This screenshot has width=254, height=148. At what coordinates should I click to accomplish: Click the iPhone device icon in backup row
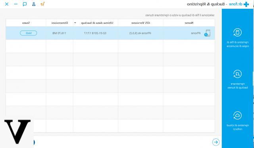click(x=207, y=33)
